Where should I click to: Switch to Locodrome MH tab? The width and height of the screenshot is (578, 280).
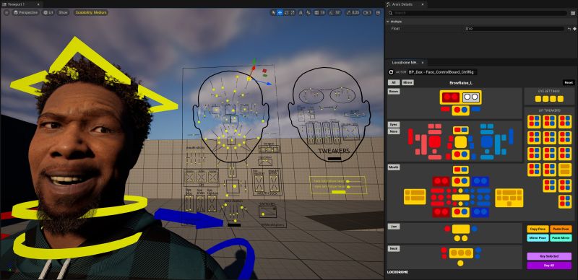(405, 63)
